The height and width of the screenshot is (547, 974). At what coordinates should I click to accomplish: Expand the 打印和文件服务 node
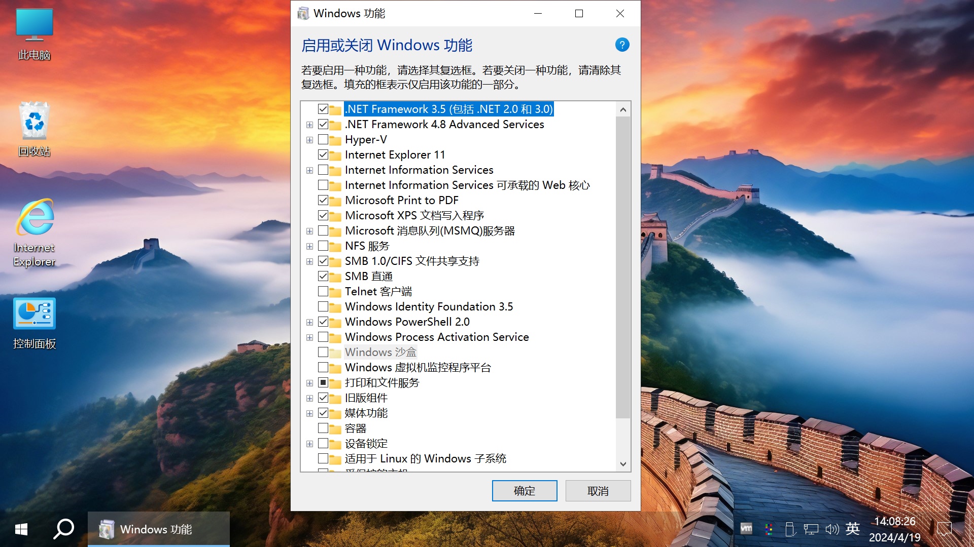(x=309, y=383)
